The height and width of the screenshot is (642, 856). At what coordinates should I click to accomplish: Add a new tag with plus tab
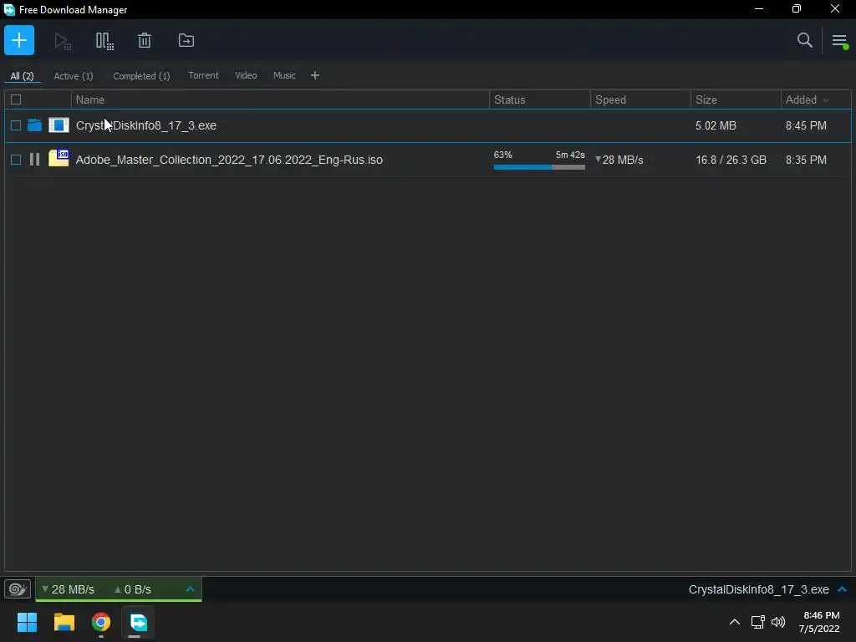click(315, 75)
